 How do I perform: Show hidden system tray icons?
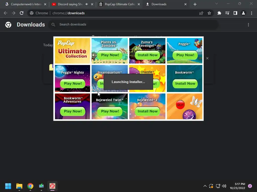pyautogui.click(x=205, y=186)
